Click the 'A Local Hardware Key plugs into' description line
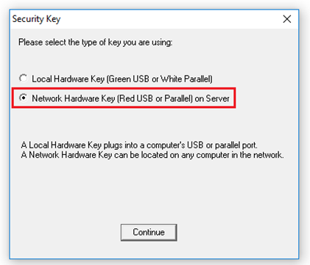This screenshot has height=265, width=310. (139, 145)
